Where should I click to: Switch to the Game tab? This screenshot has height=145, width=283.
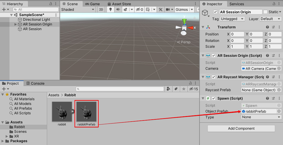pyautogui.click(x=93, y=4)
